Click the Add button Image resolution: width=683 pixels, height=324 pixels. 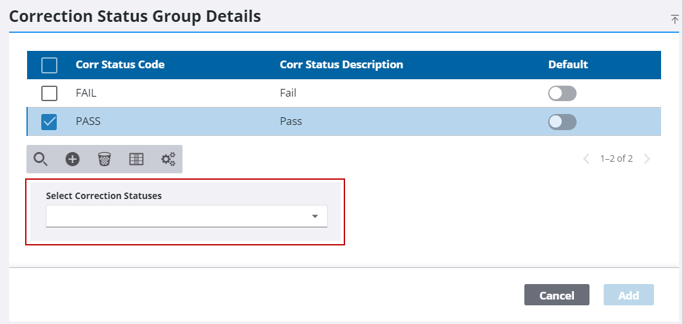628,295
